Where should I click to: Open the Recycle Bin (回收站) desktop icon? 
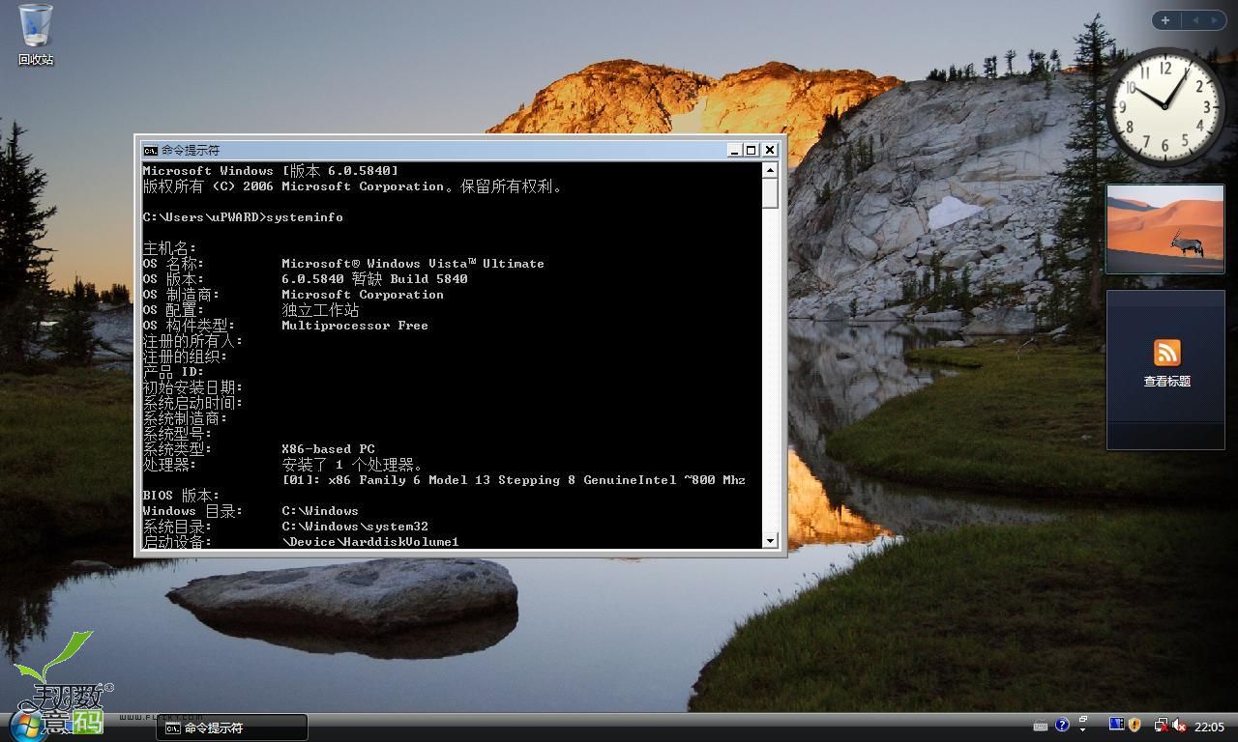click(36, 35)
